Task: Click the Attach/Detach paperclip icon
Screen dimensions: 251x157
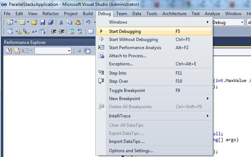Action: click(x=87, y=51)
